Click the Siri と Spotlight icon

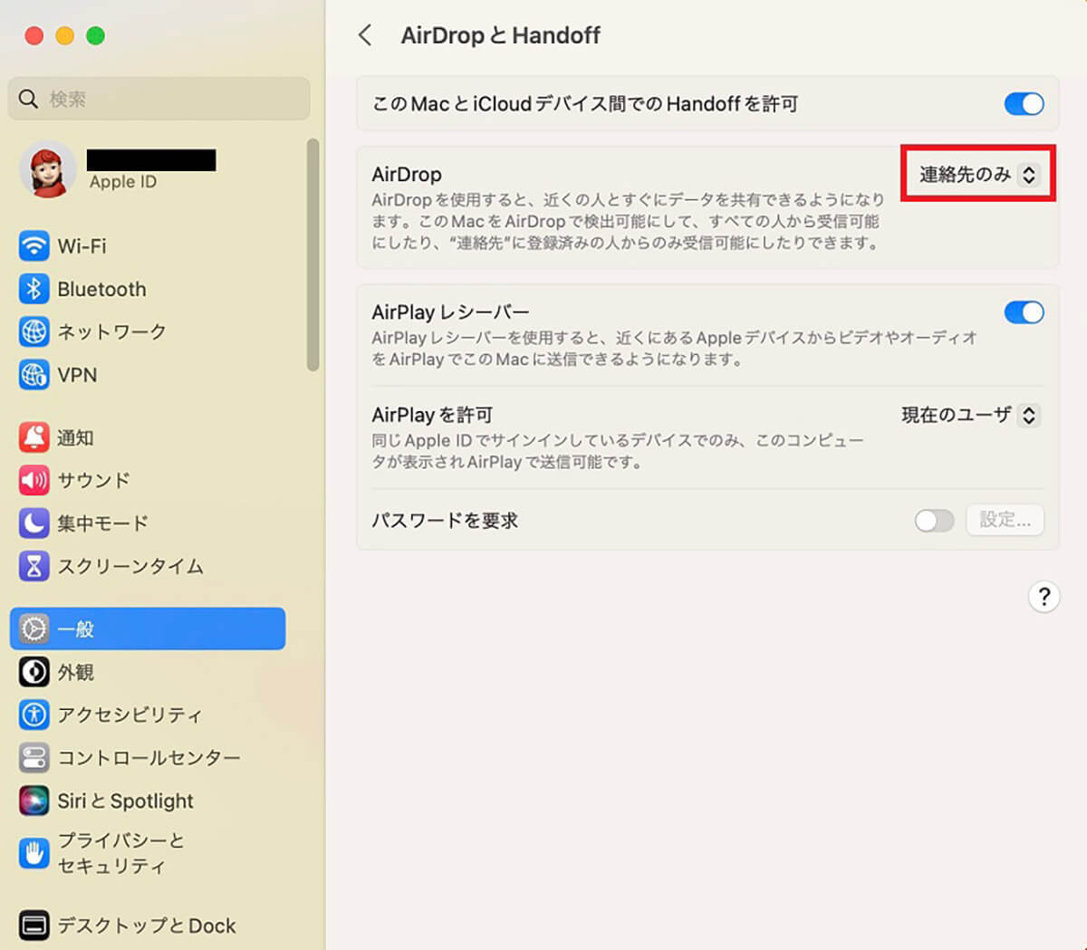pyautogui.click(x=34, y=801)
